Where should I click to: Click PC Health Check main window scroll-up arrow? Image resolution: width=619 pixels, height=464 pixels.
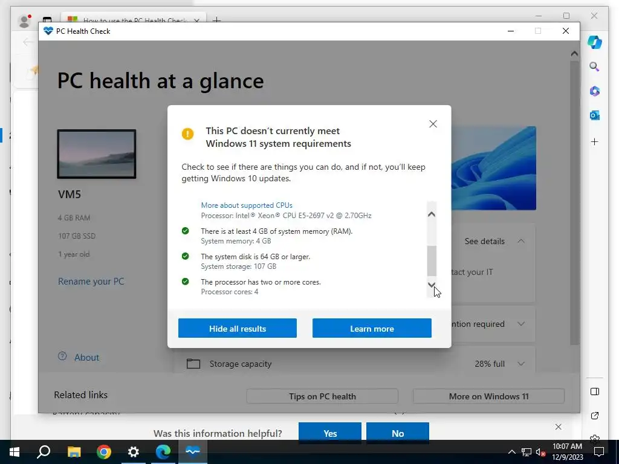[574, 54]
